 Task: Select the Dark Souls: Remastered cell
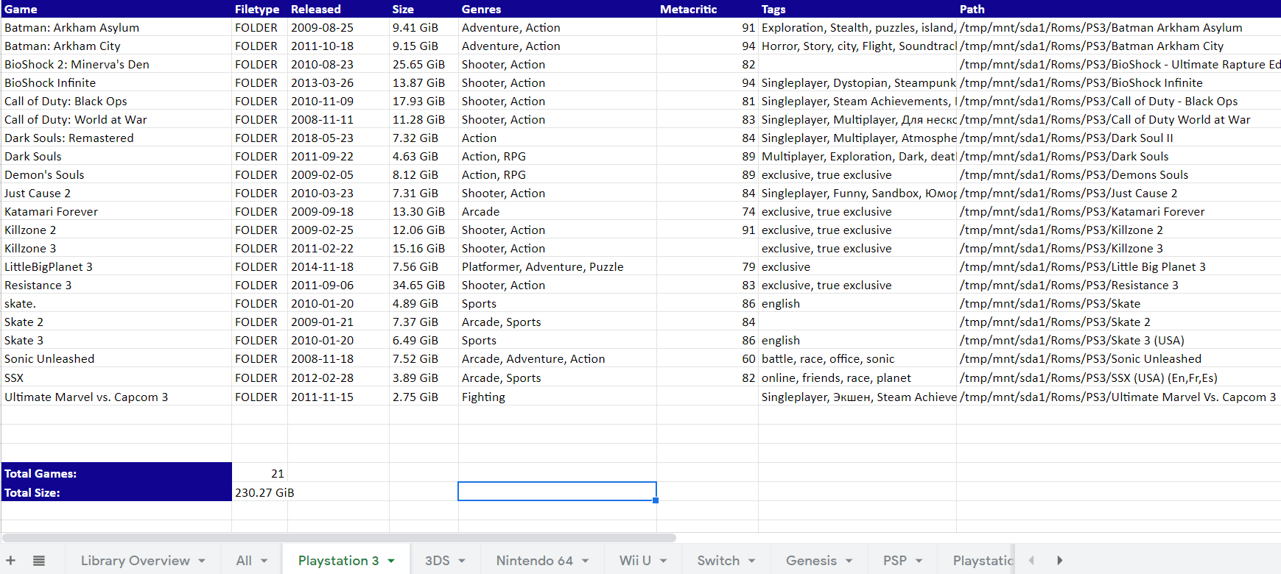[116, 138]
